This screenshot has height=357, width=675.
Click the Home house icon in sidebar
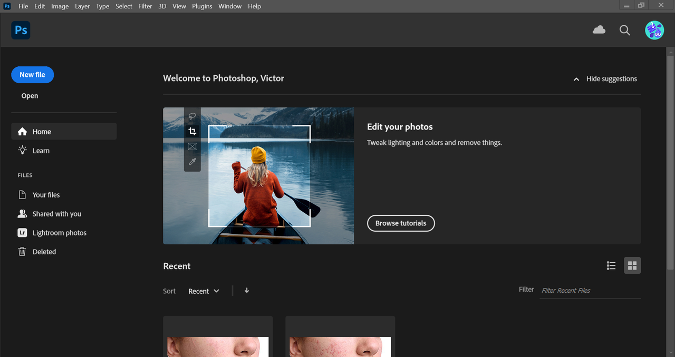click(22, 132)
